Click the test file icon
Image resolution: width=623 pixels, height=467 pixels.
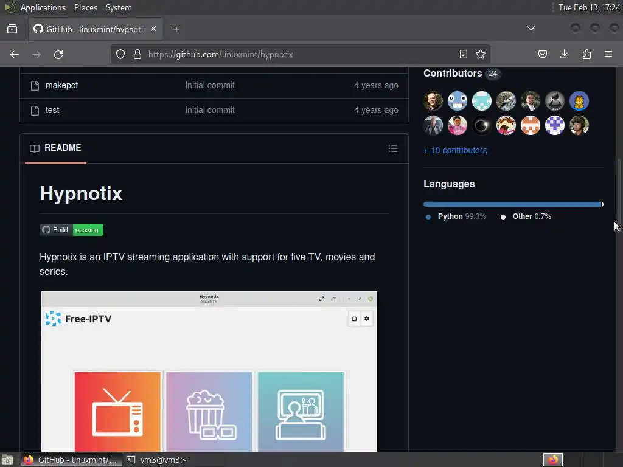(x=35, y=111)
